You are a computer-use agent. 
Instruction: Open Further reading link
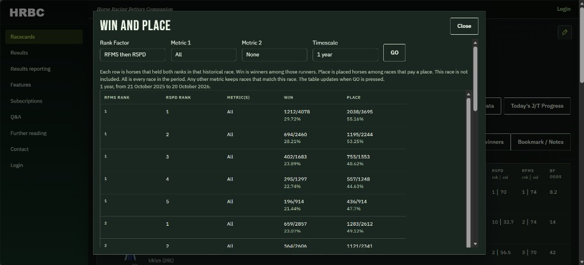29,133
